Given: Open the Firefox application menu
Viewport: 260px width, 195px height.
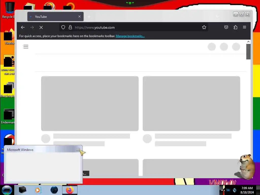Looking at the screenshot, I should point(245,27).
